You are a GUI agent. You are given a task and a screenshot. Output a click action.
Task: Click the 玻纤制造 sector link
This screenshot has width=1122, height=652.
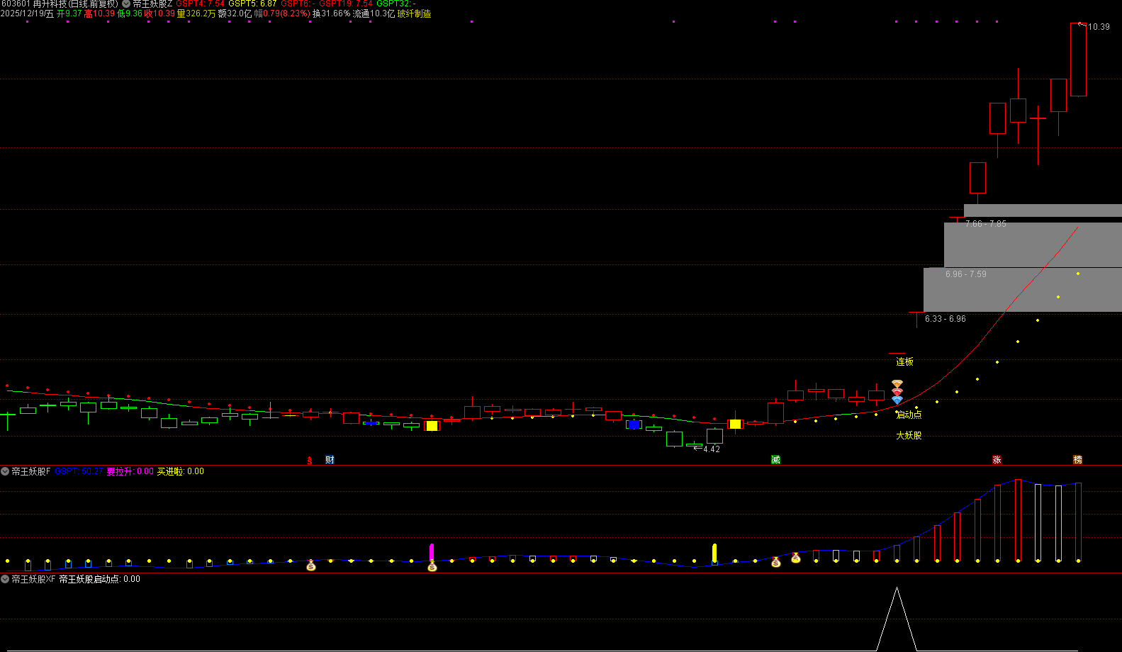click(414, 13)
